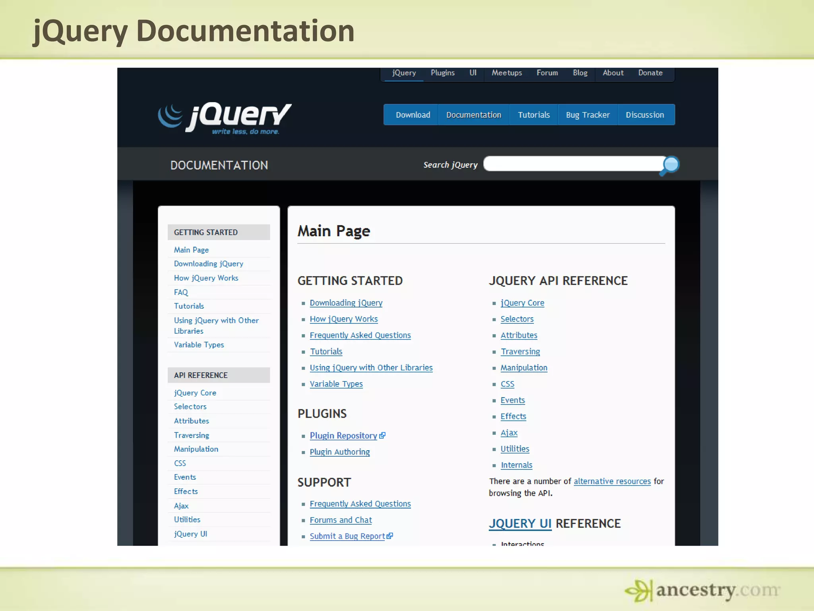Open FAQ in the sidebar
This screenshot has width=814, height=611.
point(181,292)
